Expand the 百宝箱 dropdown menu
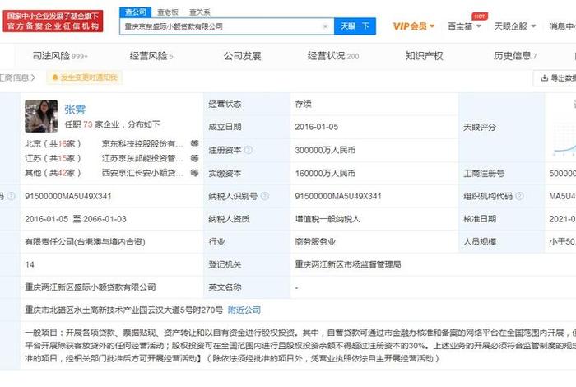Screen dimensions: 576x387 click(464, 26)
